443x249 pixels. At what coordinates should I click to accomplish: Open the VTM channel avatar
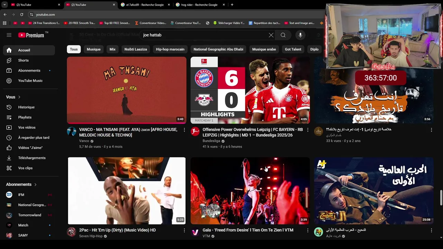(x=195, y=232)
